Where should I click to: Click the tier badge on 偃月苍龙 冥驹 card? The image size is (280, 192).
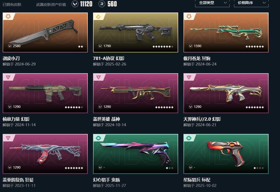[x=189, y=17]
